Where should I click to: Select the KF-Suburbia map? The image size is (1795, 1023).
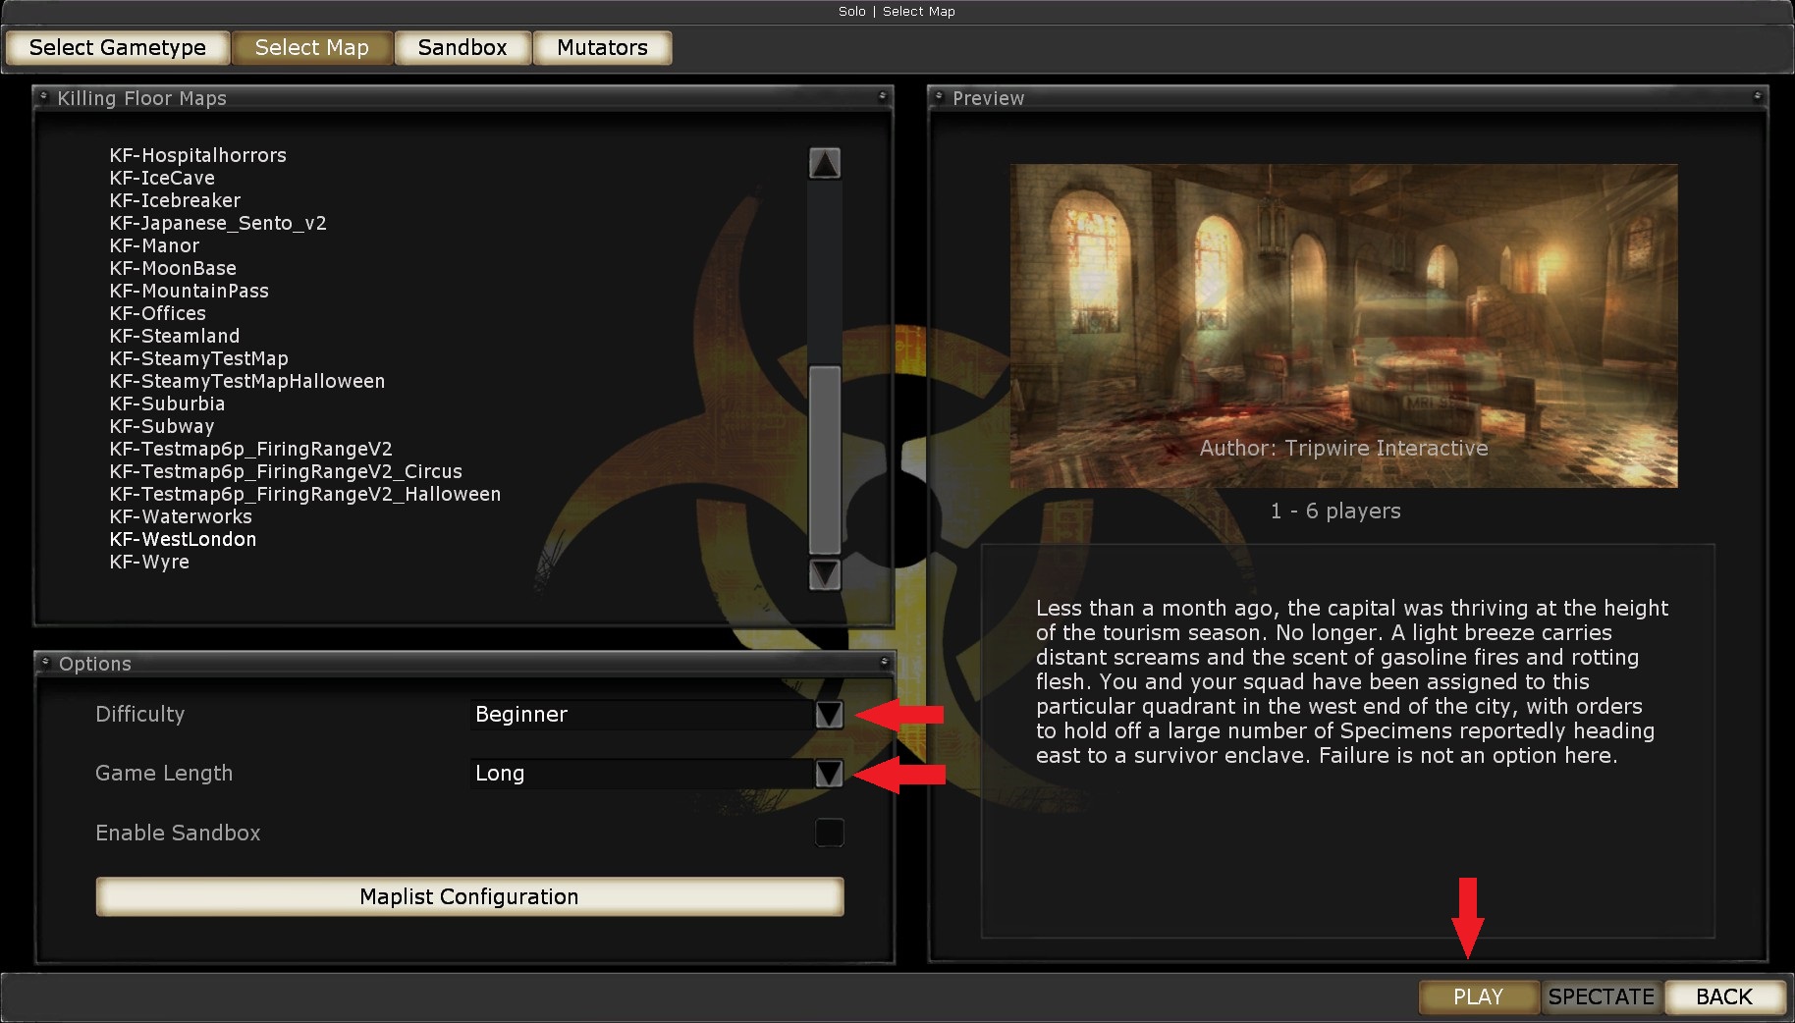(167, 404)
